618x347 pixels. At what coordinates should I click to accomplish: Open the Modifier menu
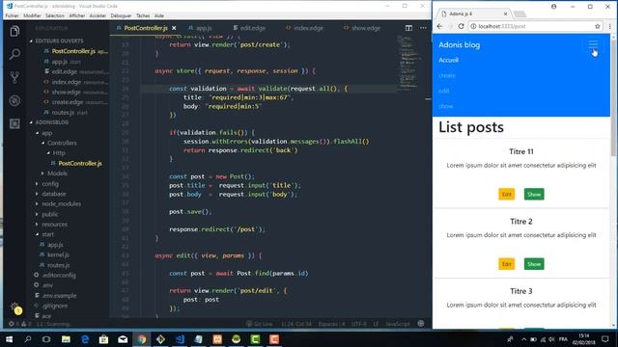(32, 15)
